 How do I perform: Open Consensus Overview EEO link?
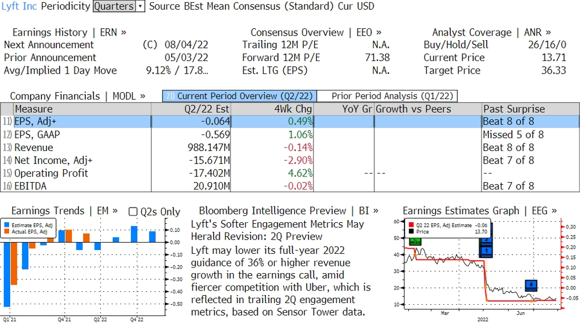[316, 32]
